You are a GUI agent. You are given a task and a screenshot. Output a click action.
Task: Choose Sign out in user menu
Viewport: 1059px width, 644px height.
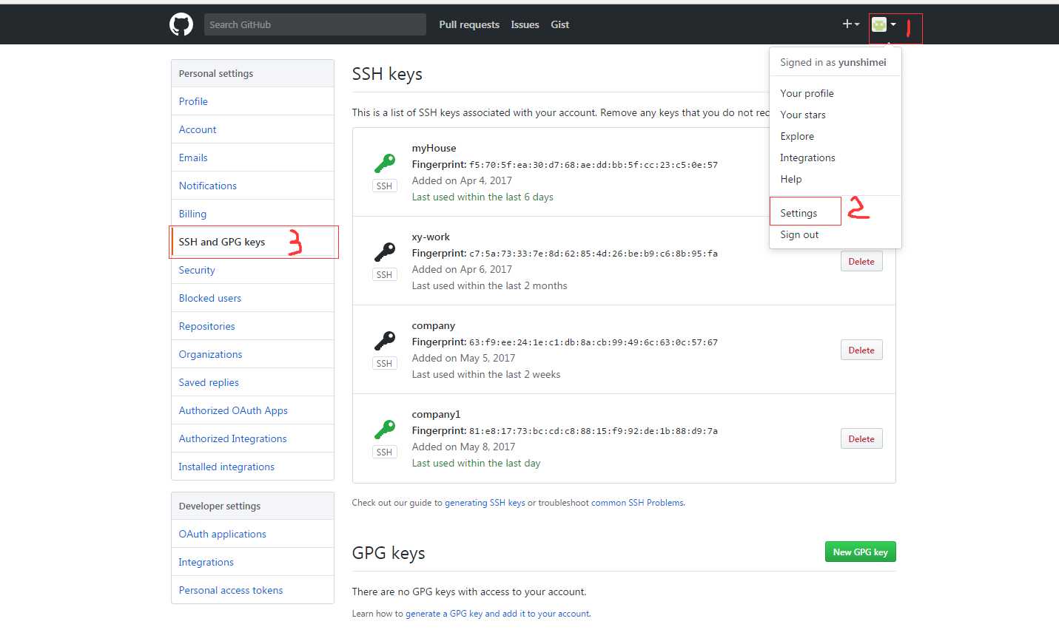pyautogui.click(x=799, y=234)
